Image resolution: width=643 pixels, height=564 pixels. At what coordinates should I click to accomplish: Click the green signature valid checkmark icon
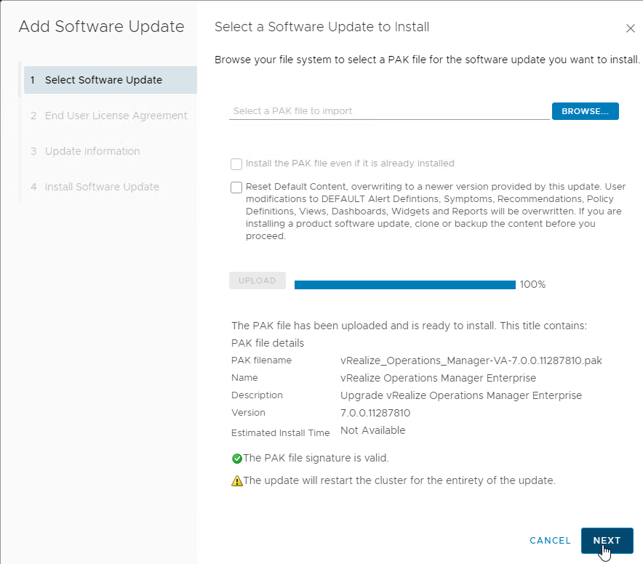coord(237,458)
